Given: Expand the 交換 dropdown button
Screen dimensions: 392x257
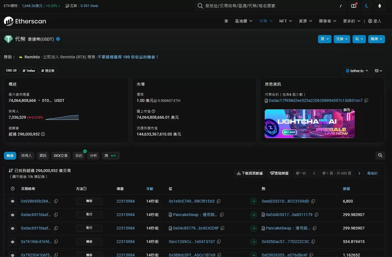Looking at the screenshot, I should (x=342, y=39).
